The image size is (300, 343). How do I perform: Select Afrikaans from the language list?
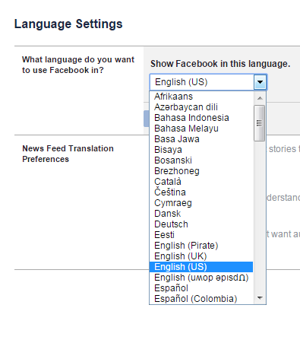coord(201,97)
